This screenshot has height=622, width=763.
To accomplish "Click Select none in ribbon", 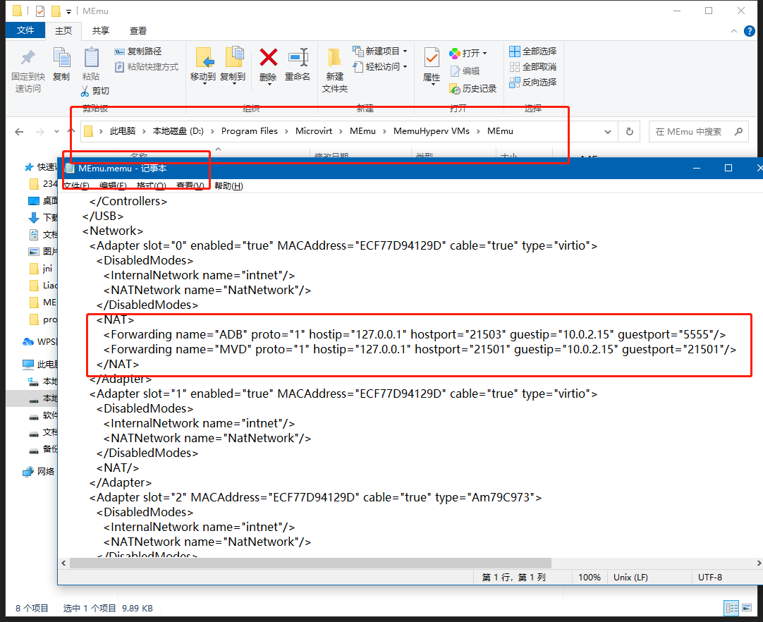I will coord(533,67).
